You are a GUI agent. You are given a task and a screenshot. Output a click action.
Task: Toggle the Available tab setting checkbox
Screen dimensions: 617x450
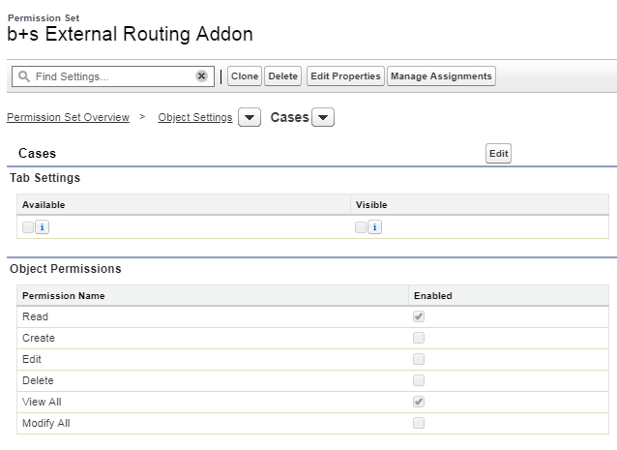[x=28, y=227]
